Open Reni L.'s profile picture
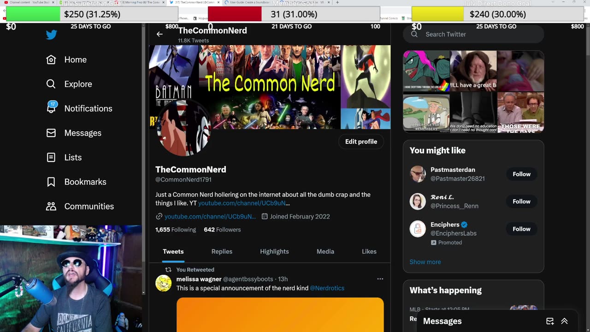590x332 pixels. (418, 202)
